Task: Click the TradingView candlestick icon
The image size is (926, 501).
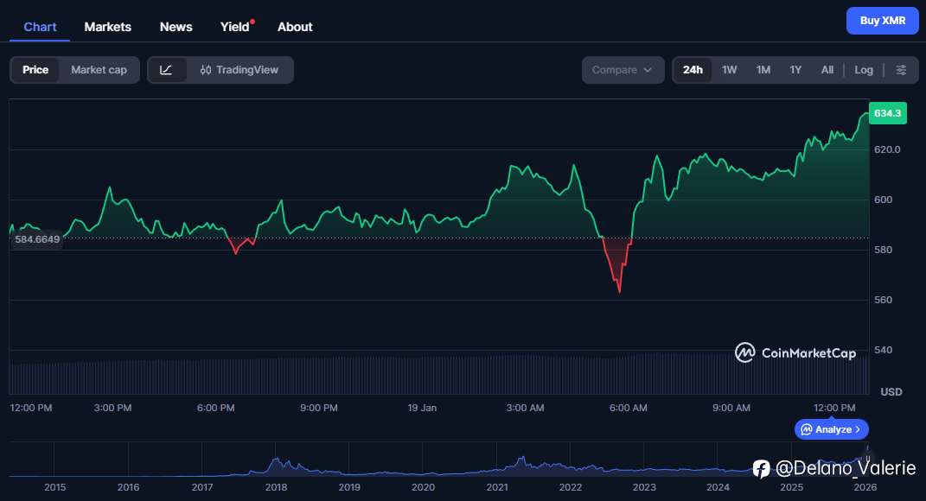Action: click(x=206, y=70)
